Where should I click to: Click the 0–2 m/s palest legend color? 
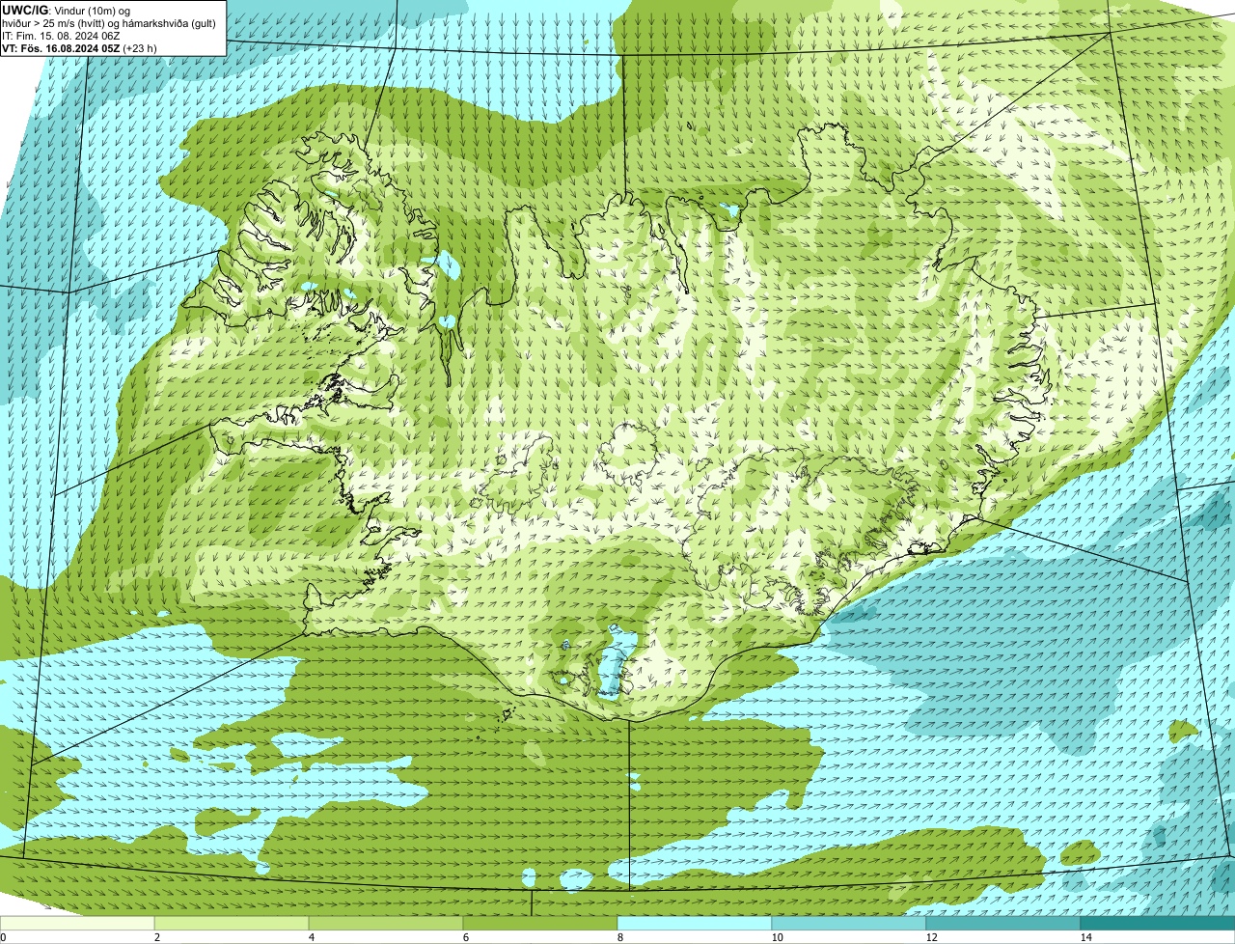(77, 923)
